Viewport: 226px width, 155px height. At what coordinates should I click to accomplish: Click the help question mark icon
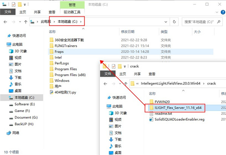coord(222,12)
